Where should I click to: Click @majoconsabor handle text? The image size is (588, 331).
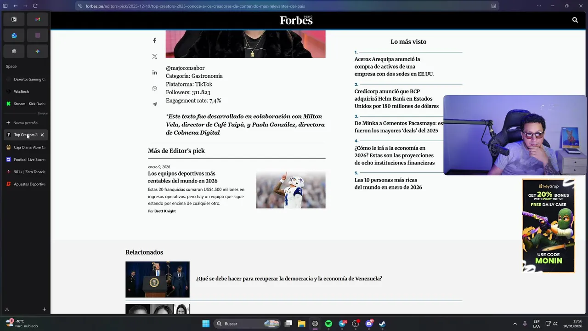tap(185, 68)
